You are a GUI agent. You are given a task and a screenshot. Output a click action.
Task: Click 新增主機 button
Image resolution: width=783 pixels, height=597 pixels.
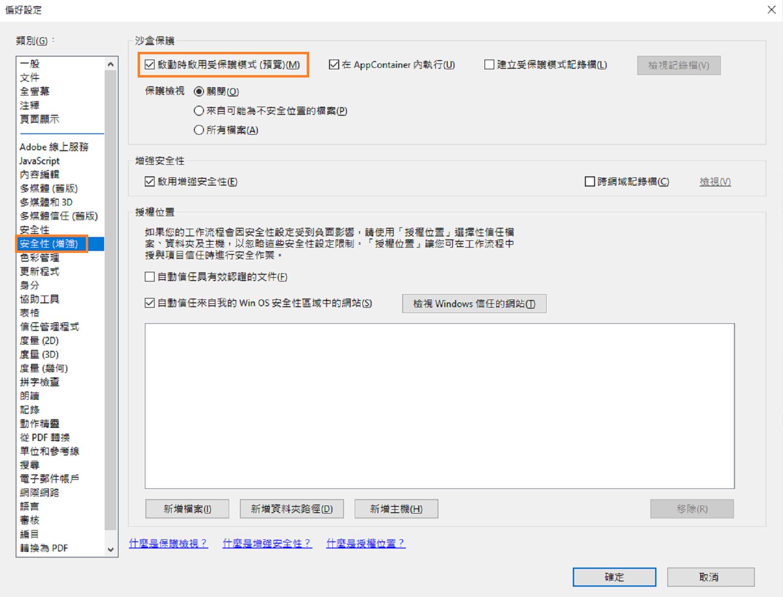[x=396, y=509]
